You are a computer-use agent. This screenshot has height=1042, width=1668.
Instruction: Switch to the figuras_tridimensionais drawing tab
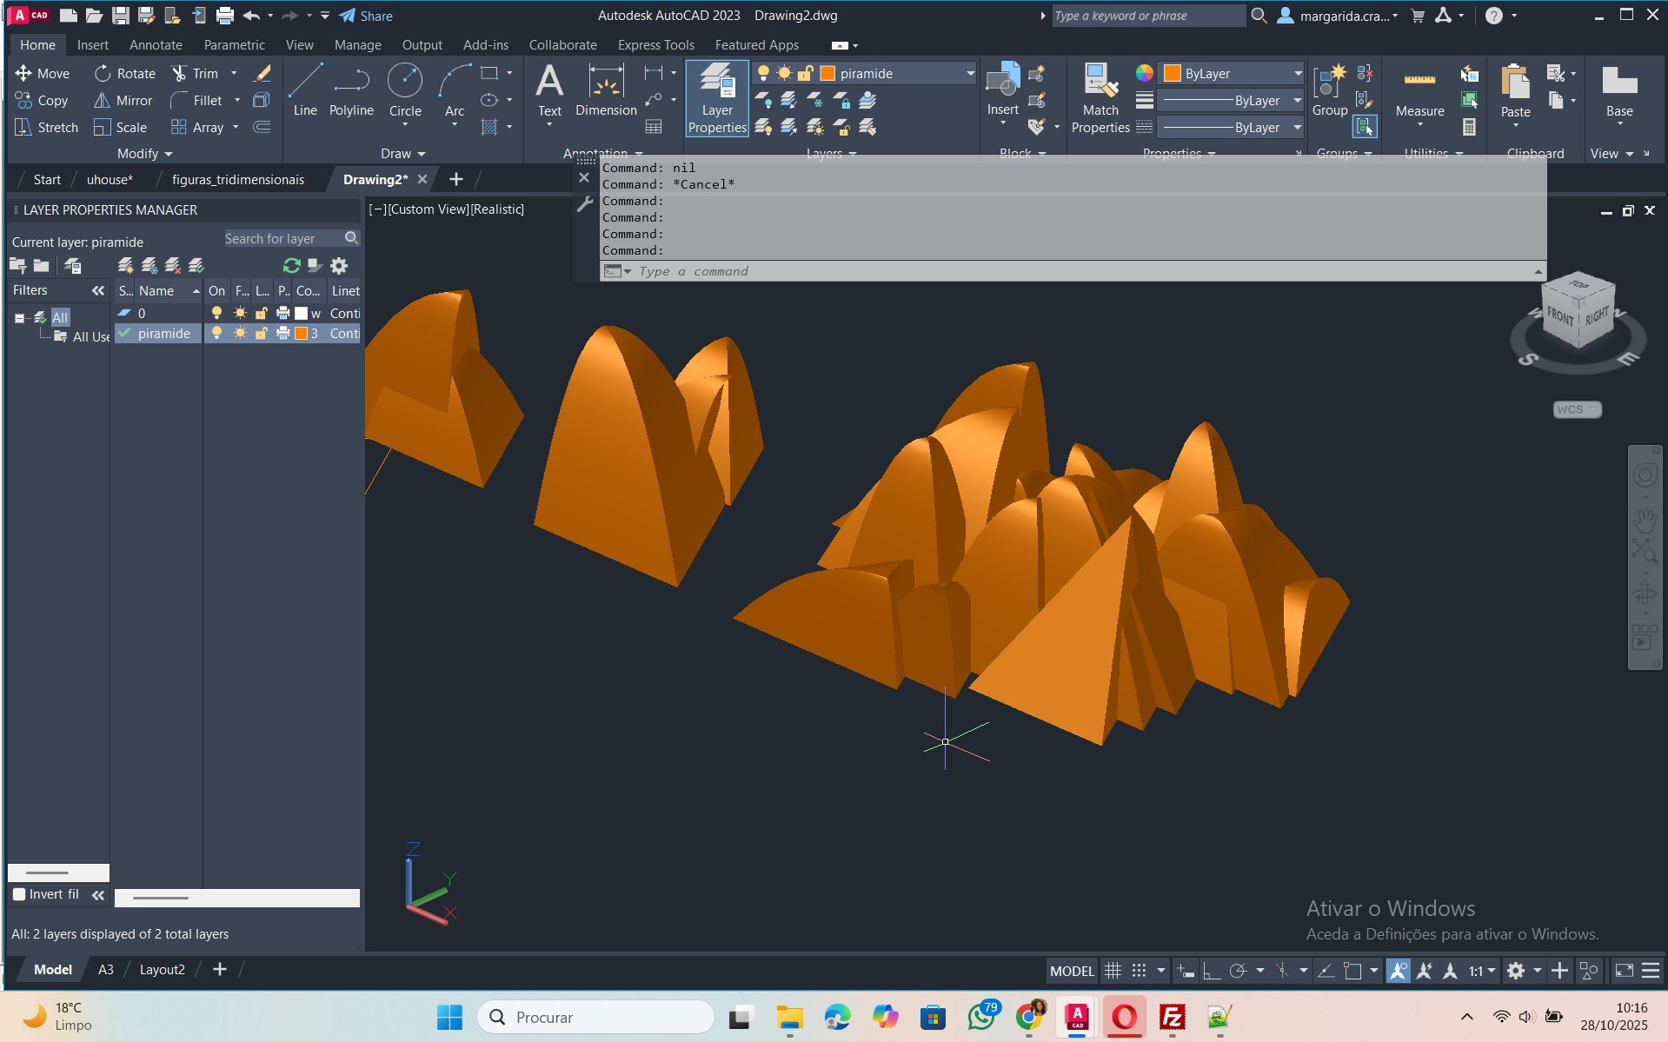click(237, 180)
